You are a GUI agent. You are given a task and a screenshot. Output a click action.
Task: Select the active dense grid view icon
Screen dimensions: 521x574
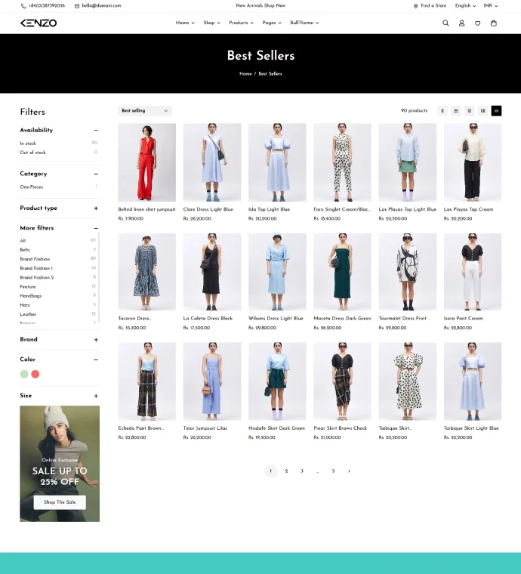497,110
